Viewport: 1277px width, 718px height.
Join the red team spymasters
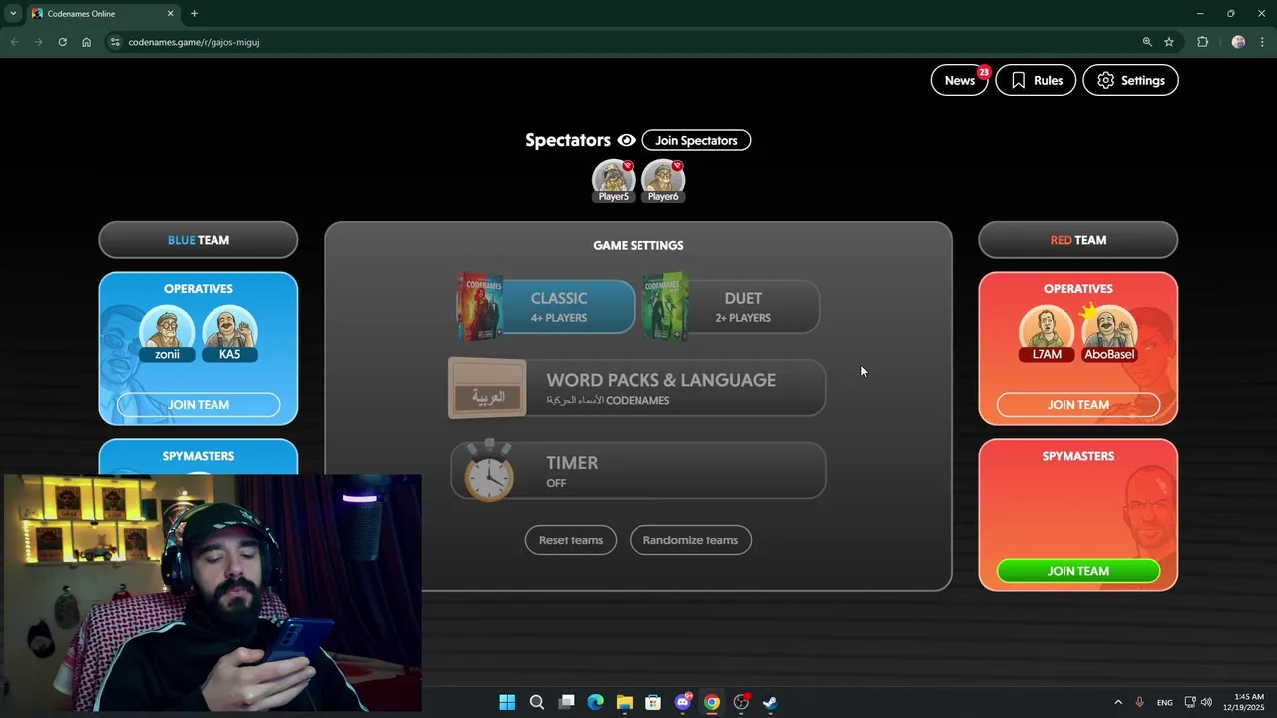pos(1078,571)
